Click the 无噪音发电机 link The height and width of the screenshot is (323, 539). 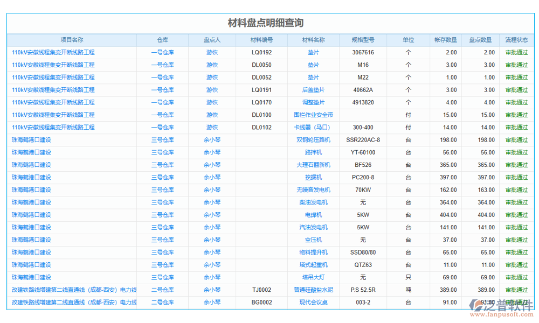pos(313,190)
